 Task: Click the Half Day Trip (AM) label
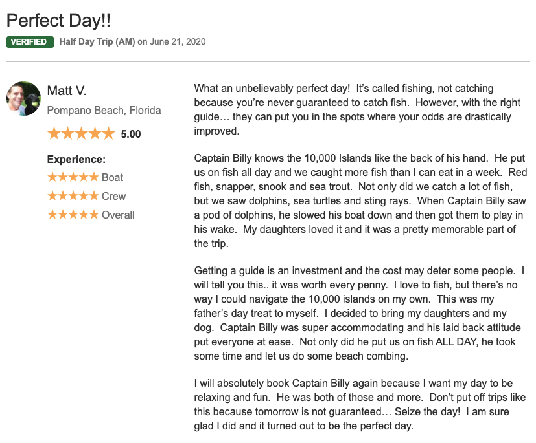point(97,42)
